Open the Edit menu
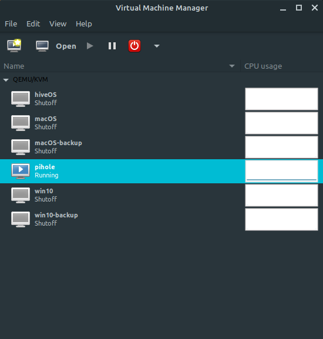The image size is (323, 339). [x=33, y=24]
